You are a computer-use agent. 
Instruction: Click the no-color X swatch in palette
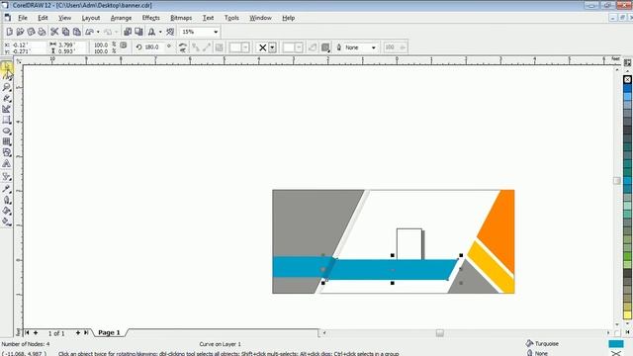(627, 79)
